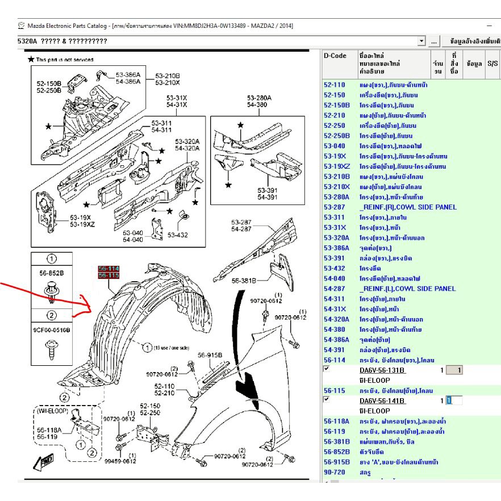Click the 9CF60-0516B screw illustration
501x501 pixels.
point(51,346)
